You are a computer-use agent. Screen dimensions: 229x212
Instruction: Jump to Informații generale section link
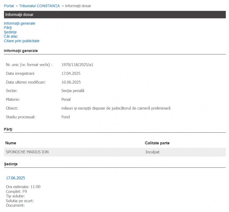coord(20,23)
